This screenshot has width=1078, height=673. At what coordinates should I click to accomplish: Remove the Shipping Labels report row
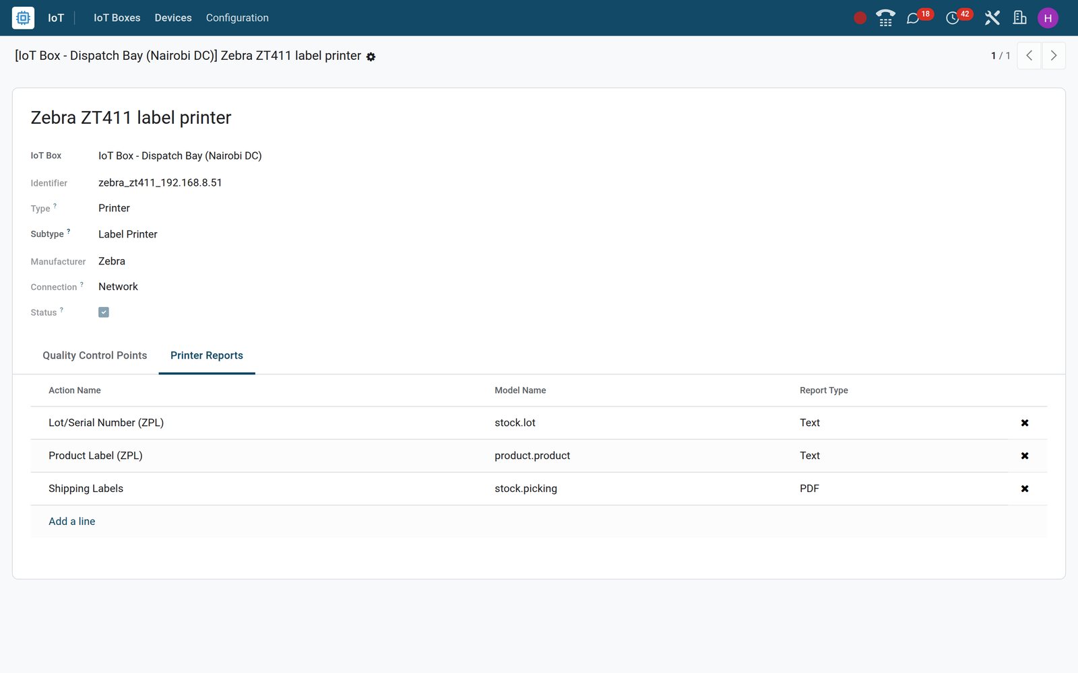click(x=1025, y=489)
